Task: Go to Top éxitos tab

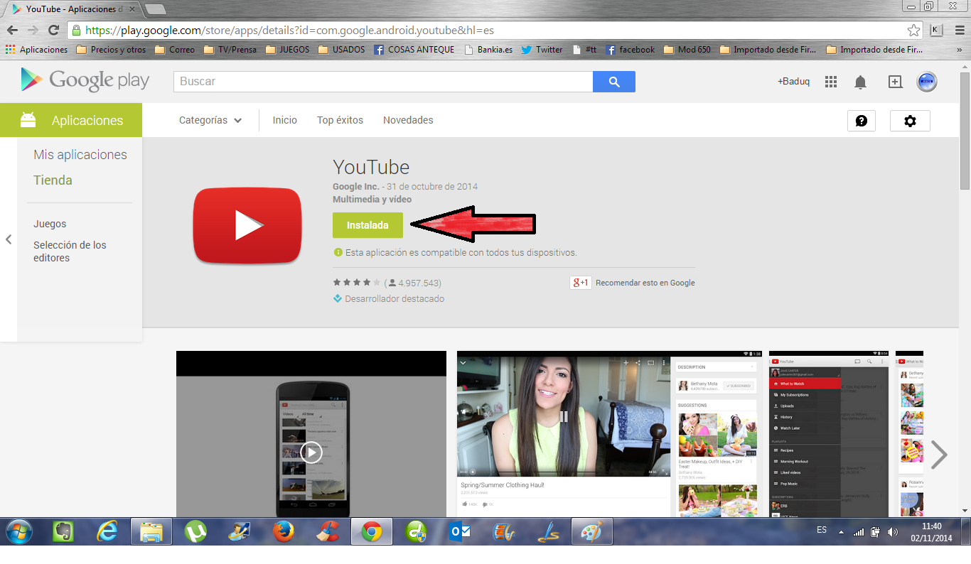Action: point(340,121)
